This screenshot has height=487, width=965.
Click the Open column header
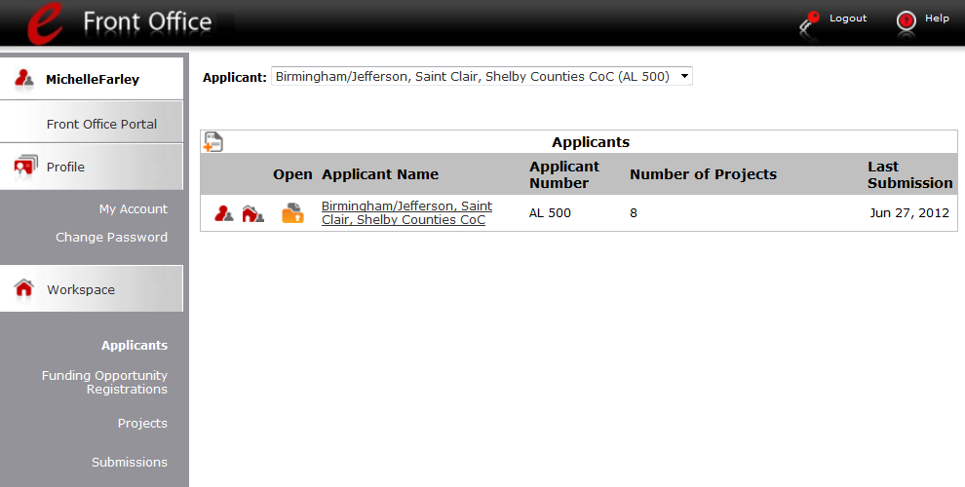tap(292, 174)
